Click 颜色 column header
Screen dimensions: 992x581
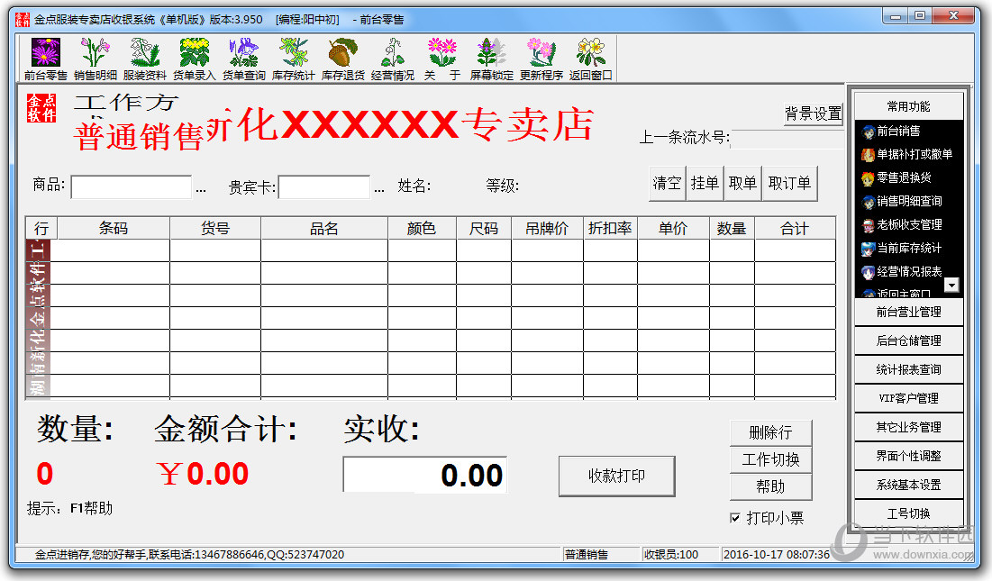(x=422, y=228)
